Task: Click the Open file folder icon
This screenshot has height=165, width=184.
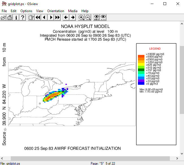Action: click(x=3, y=17)
